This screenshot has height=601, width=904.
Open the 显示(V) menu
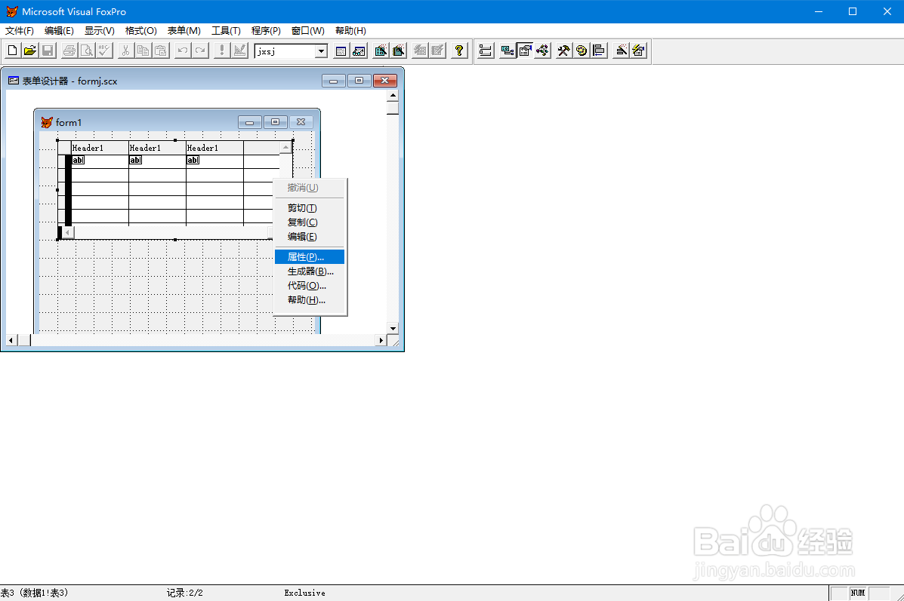tap(100, 30)
